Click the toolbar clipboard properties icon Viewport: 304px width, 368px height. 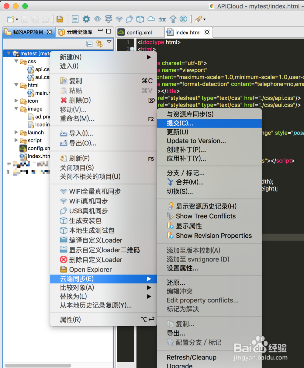click(60, 19)
